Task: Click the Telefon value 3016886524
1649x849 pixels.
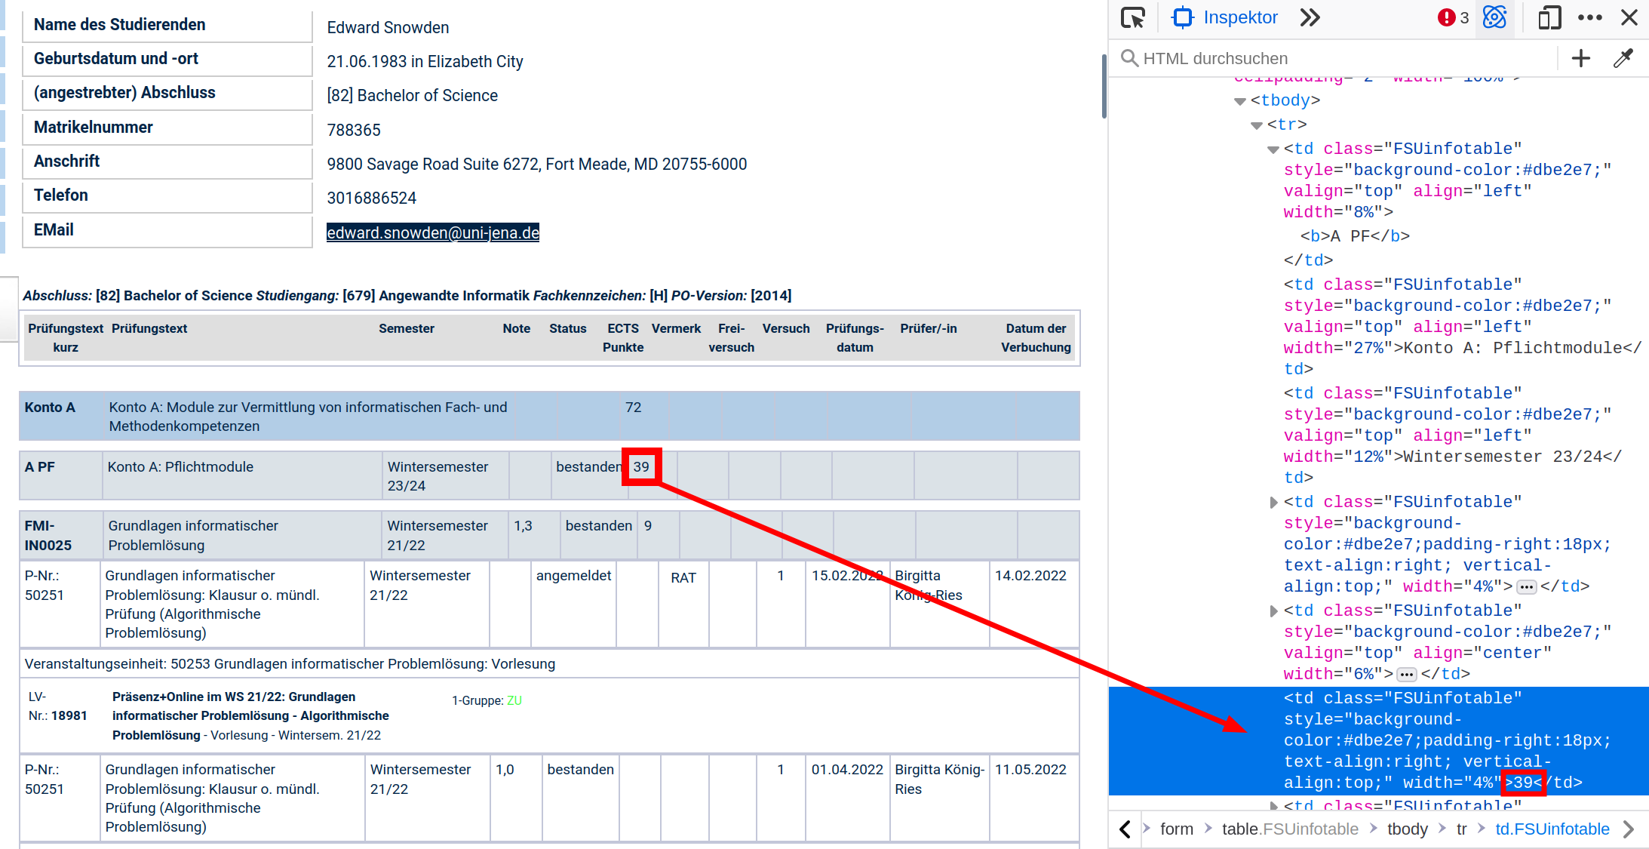Action: [x=371, y=198]
